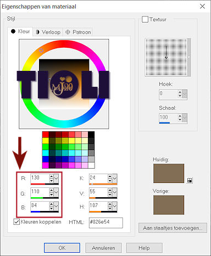Click Aan staaltjes toevoegen button
211x256 pixels.
point(173,228)
